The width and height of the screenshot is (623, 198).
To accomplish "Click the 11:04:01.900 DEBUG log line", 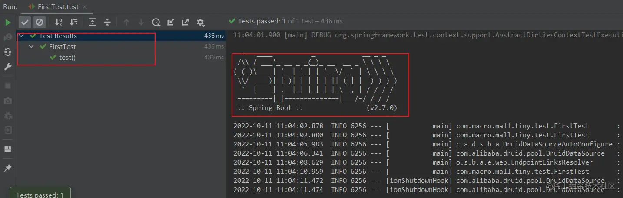I will click(428, 35).
